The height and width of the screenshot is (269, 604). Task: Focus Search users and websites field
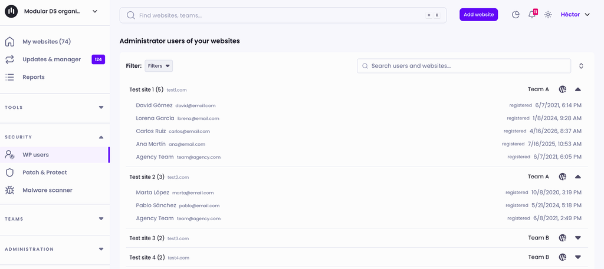(464, 66)
